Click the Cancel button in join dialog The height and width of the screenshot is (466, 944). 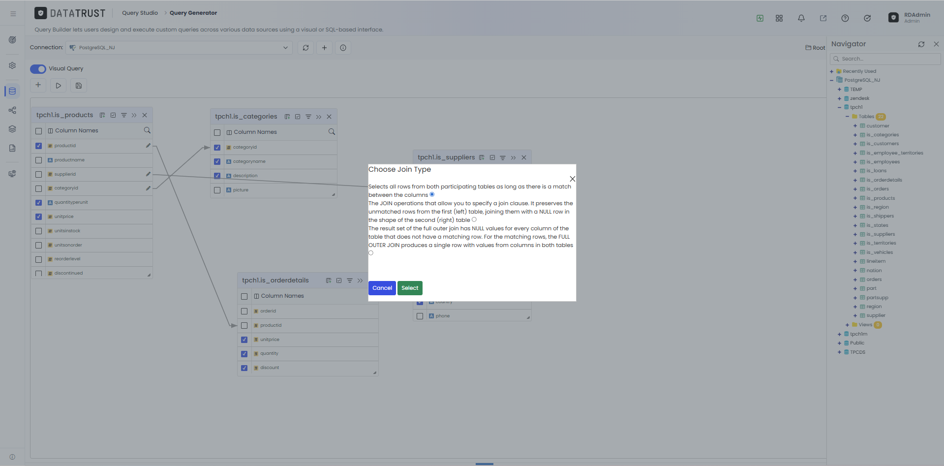click(x=382, y=288)
